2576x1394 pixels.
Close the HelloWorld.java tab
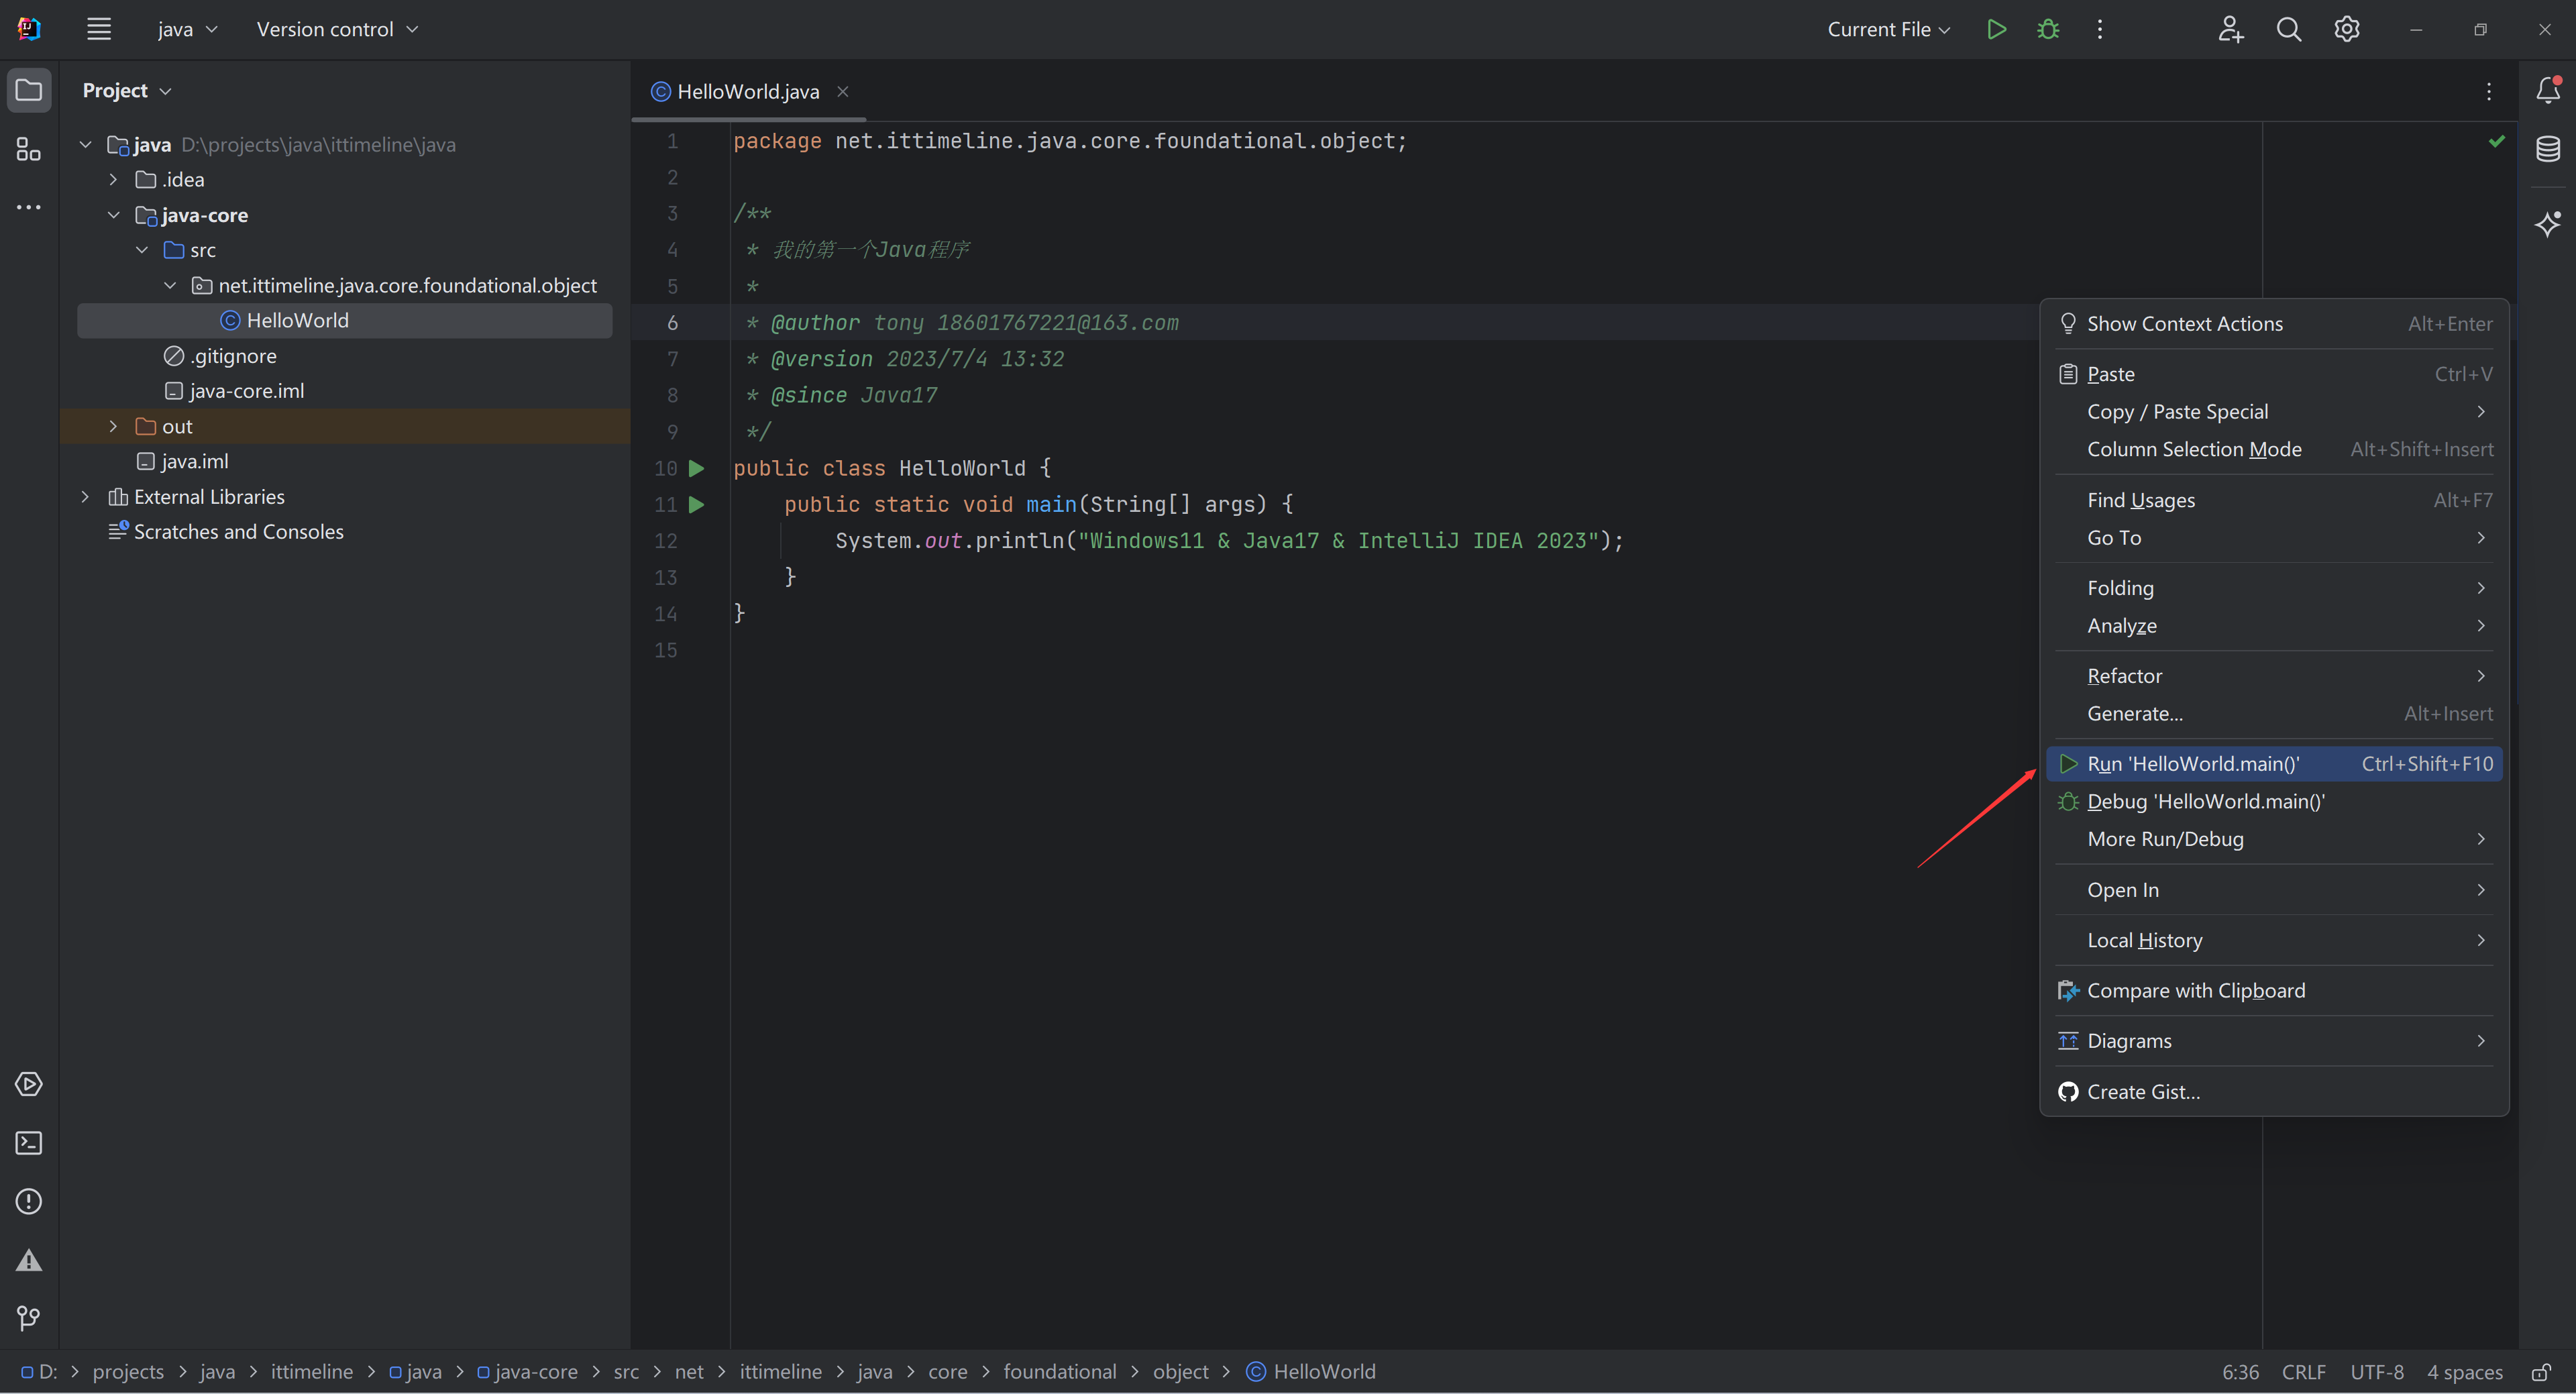click(843, 91)
